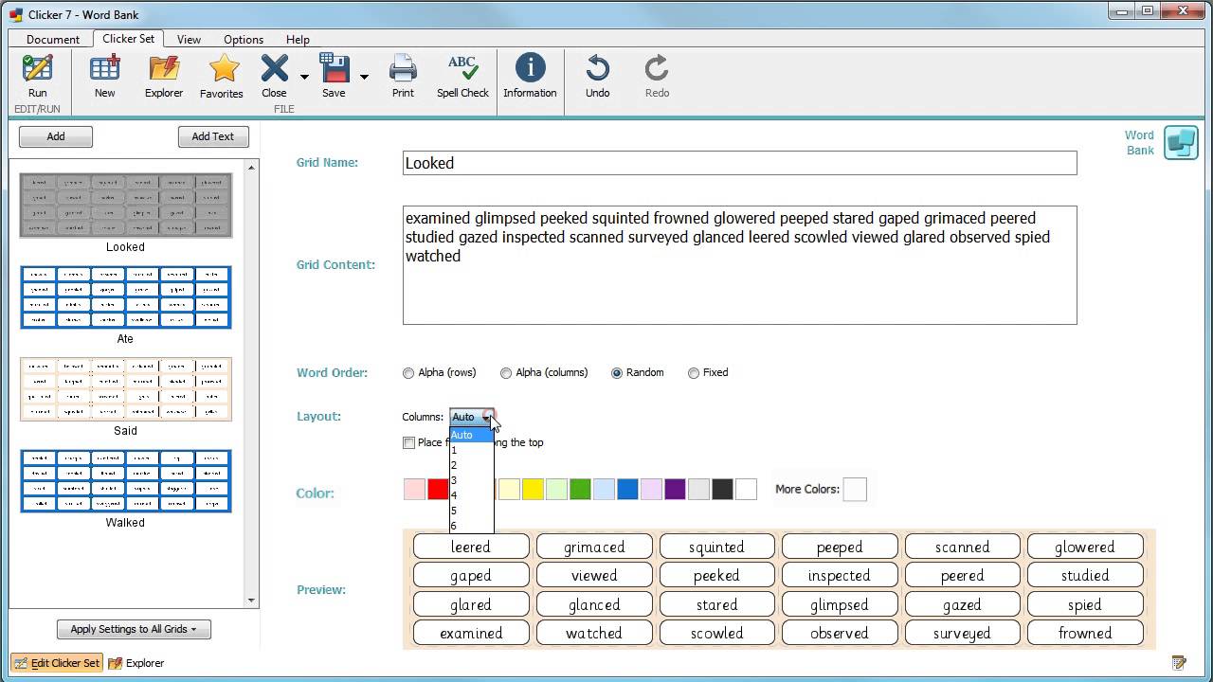
Task: Open the View tab
Action: pyautogui.click(x=189, y=40)
